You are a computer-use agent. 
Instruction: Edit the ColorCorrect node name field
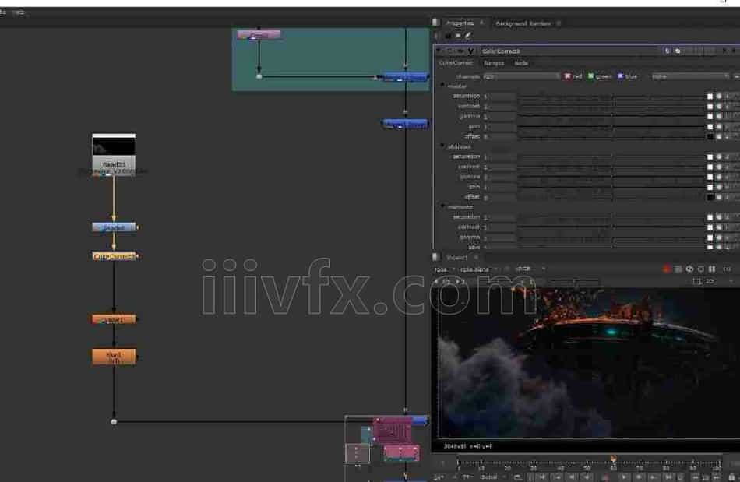coord(570,51)
